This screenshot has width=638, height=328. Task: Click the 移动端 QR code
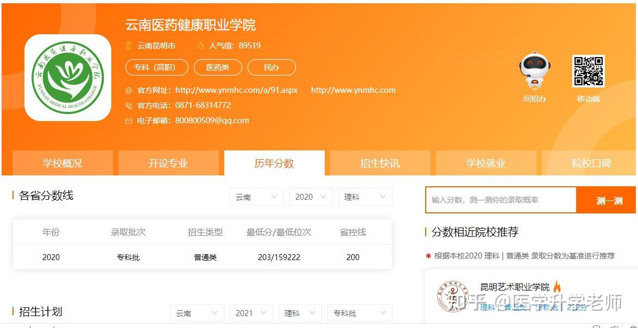coord(589,71)
